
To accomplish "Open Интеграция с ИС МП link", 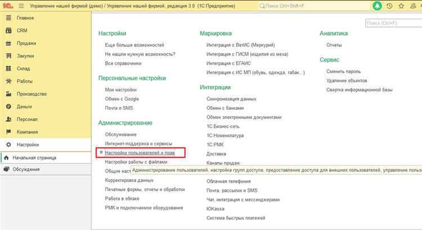I will pyautogui.click(x=255, y=73).
